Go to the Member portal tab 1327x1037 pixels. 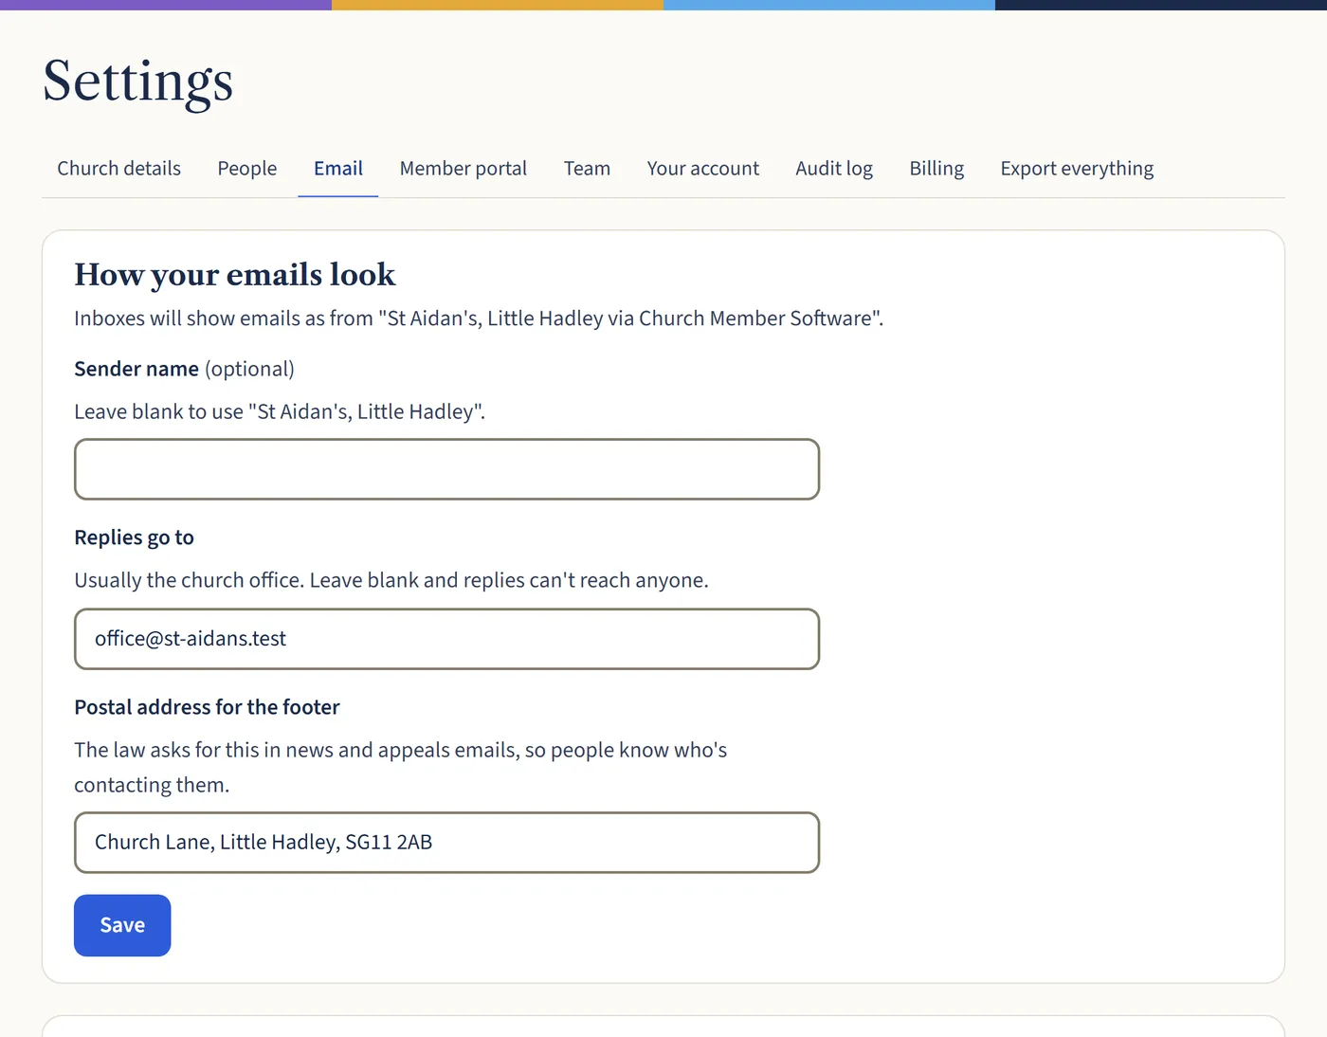click(x=464, y=169)
